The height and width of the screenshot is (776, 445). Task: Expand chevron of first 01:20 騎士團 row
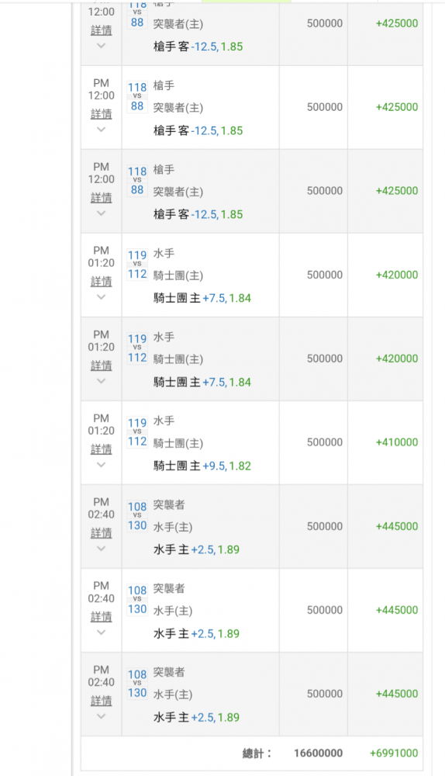[x=101, y=297]
